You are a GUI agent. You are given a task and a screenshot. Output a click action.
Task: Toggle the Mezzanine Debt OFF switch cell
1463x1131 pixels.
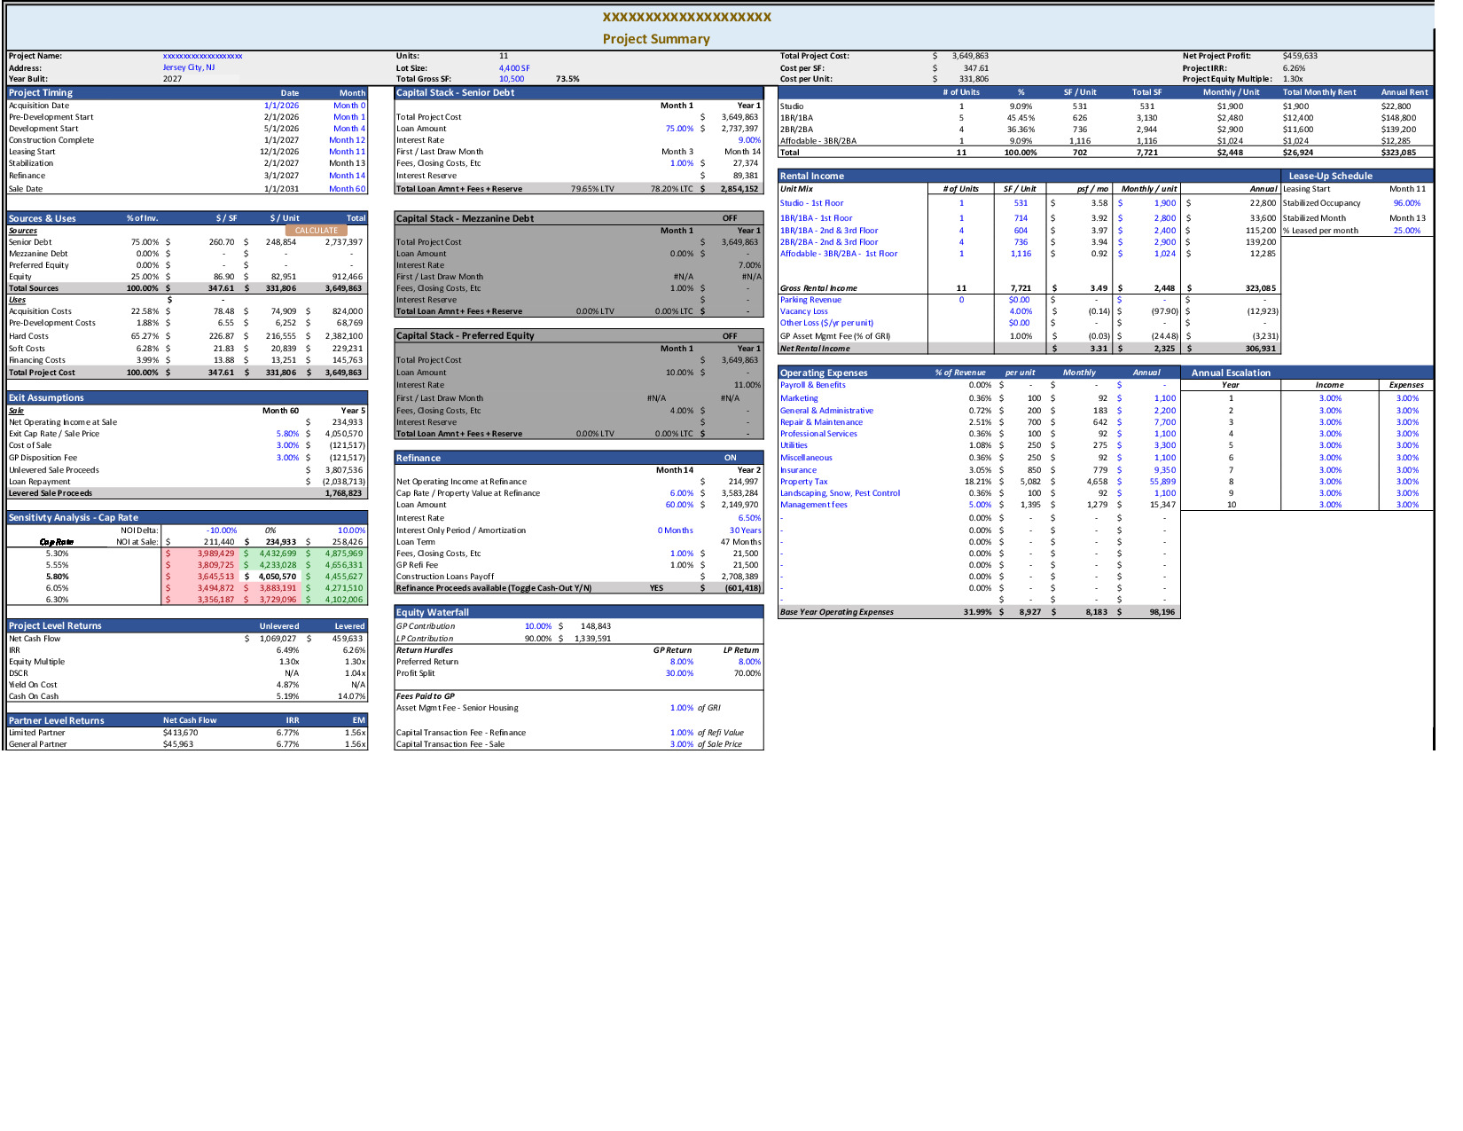pos(729,218)
